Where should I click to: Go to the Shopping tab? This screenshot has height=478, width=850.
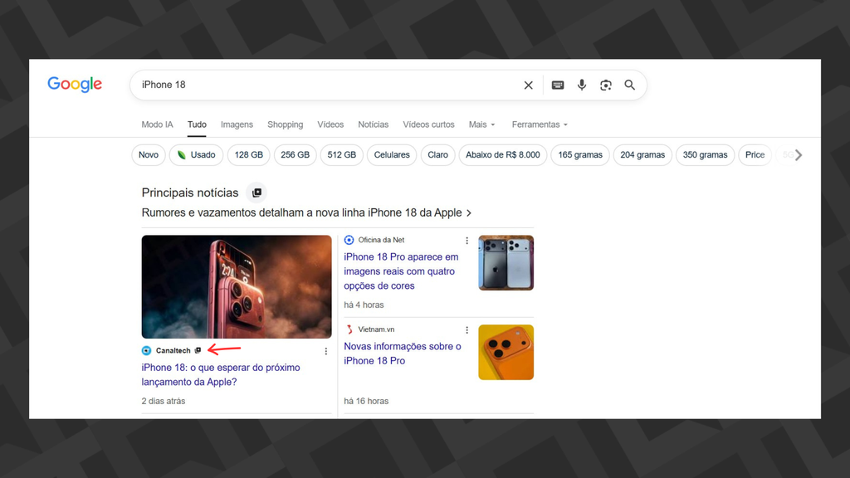pyautogui.click(x=286, y=124)
